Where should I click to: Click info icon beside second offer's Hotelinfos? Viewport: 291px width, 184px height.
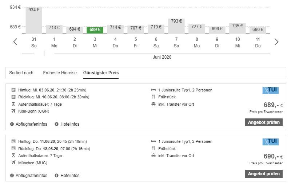click(x=56, y=176)
